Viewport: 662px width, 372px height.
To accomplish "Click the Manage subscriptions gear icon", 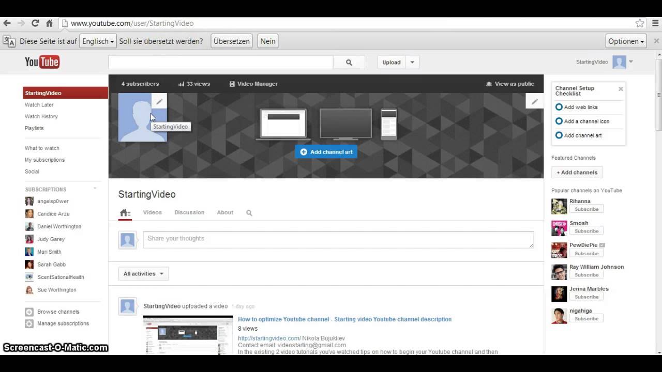I will click(30, 323).
